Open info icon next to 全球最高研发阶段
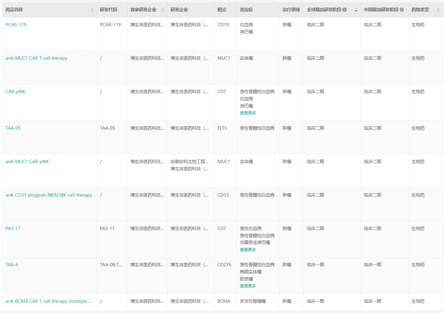Screen dimensions: 444x313 (x=344, y=10)
